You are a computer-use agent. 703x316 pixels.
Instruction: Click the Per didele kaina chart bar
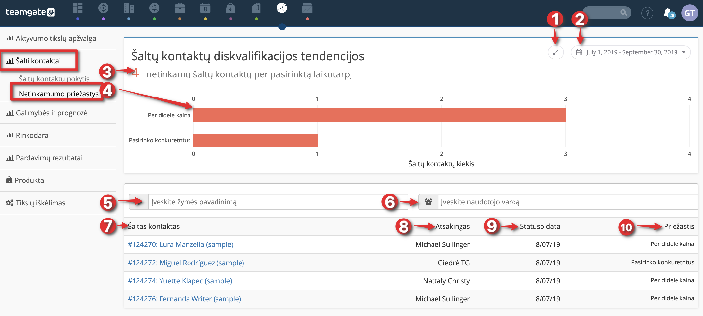pos(379,115)
